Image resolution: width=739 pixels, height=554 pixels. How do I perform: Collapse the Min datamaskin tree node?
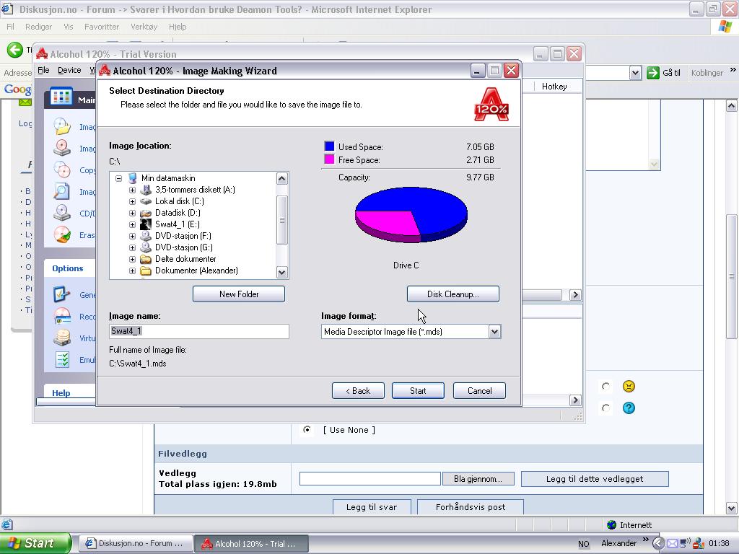pos(119,178)
